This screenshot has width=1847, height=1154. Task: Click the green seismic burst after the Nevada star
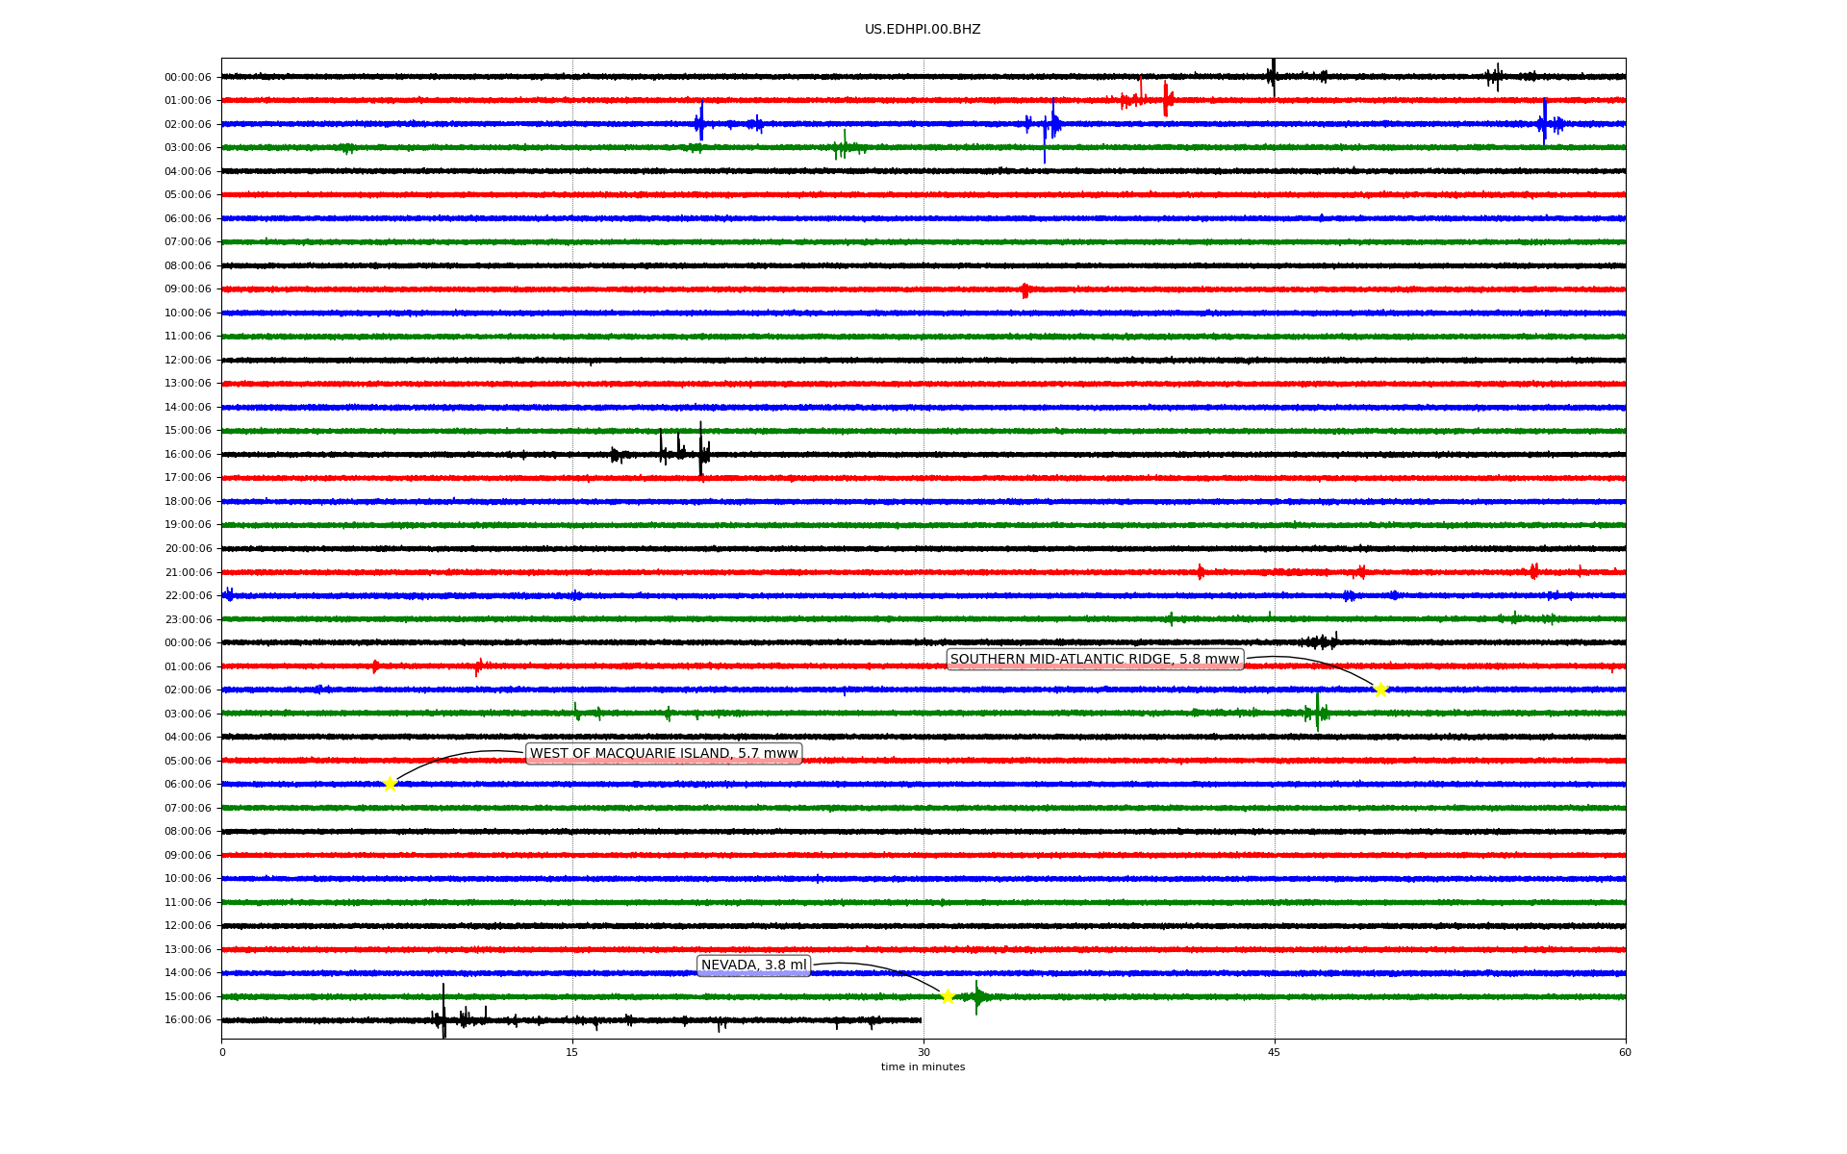977,997
